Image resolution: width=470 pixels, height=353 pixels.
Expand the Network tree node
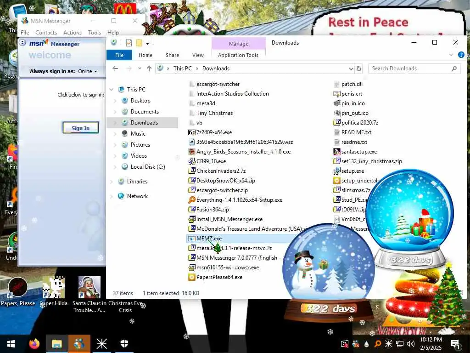pos(112,196)
